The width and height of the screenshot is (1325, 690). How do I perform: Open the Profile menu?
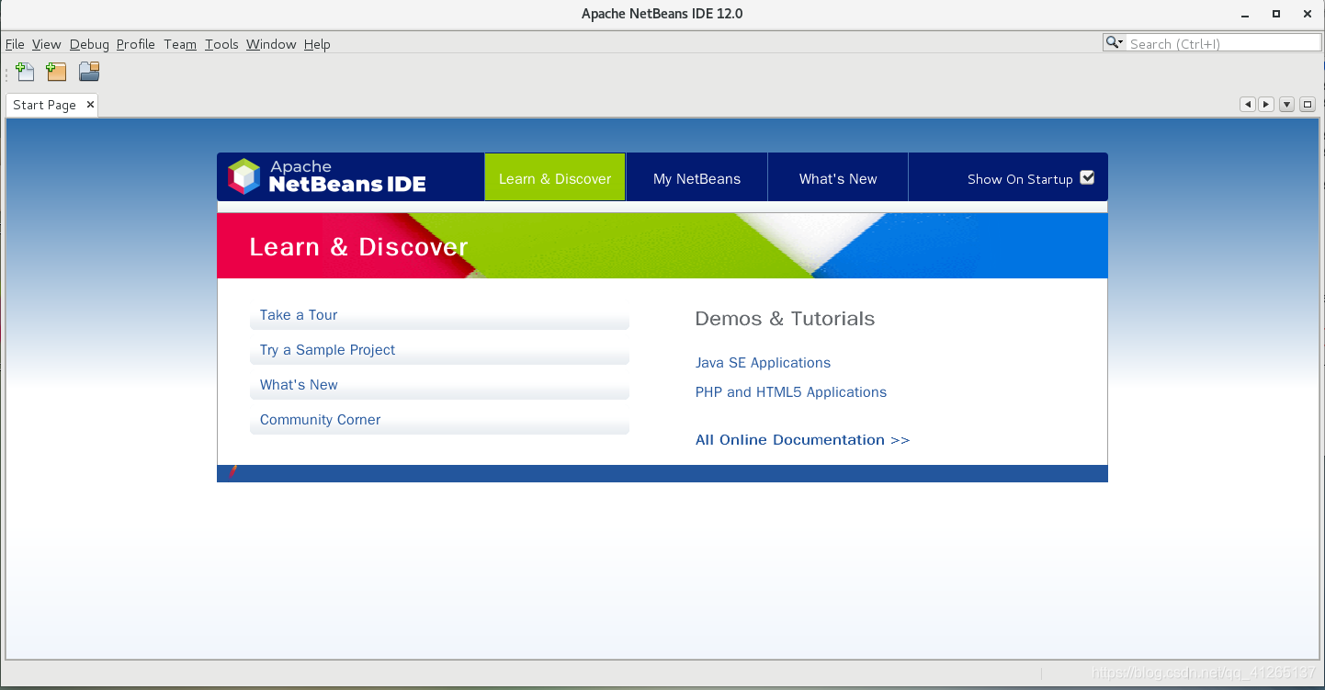tap(136, 44)
